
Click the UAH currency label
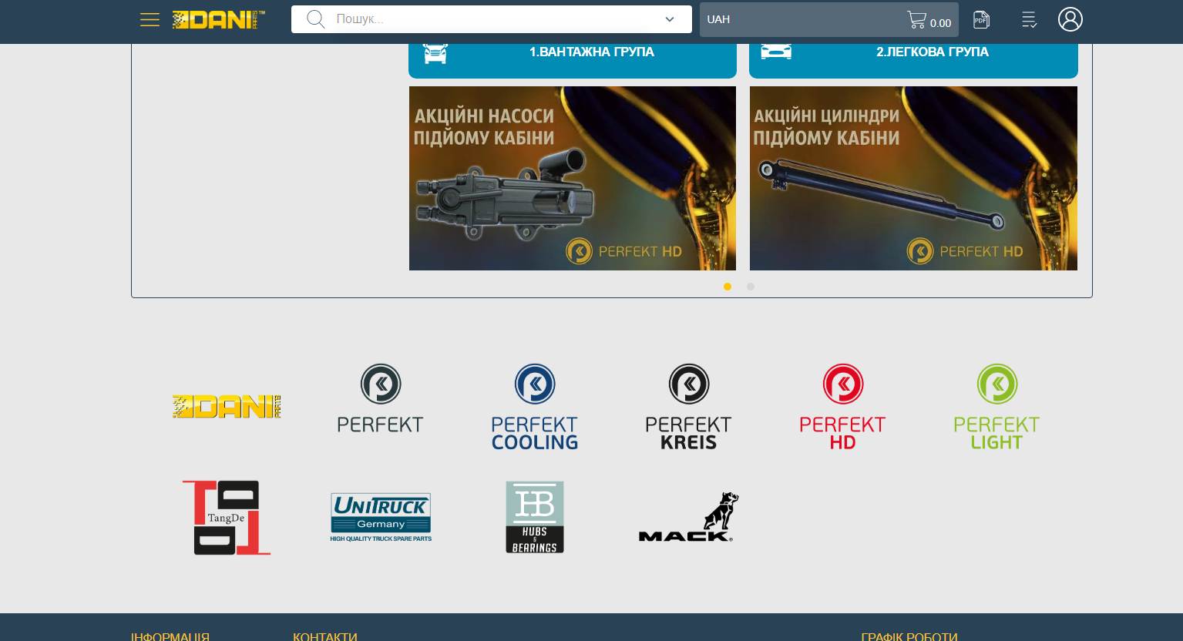coord(718,19)
